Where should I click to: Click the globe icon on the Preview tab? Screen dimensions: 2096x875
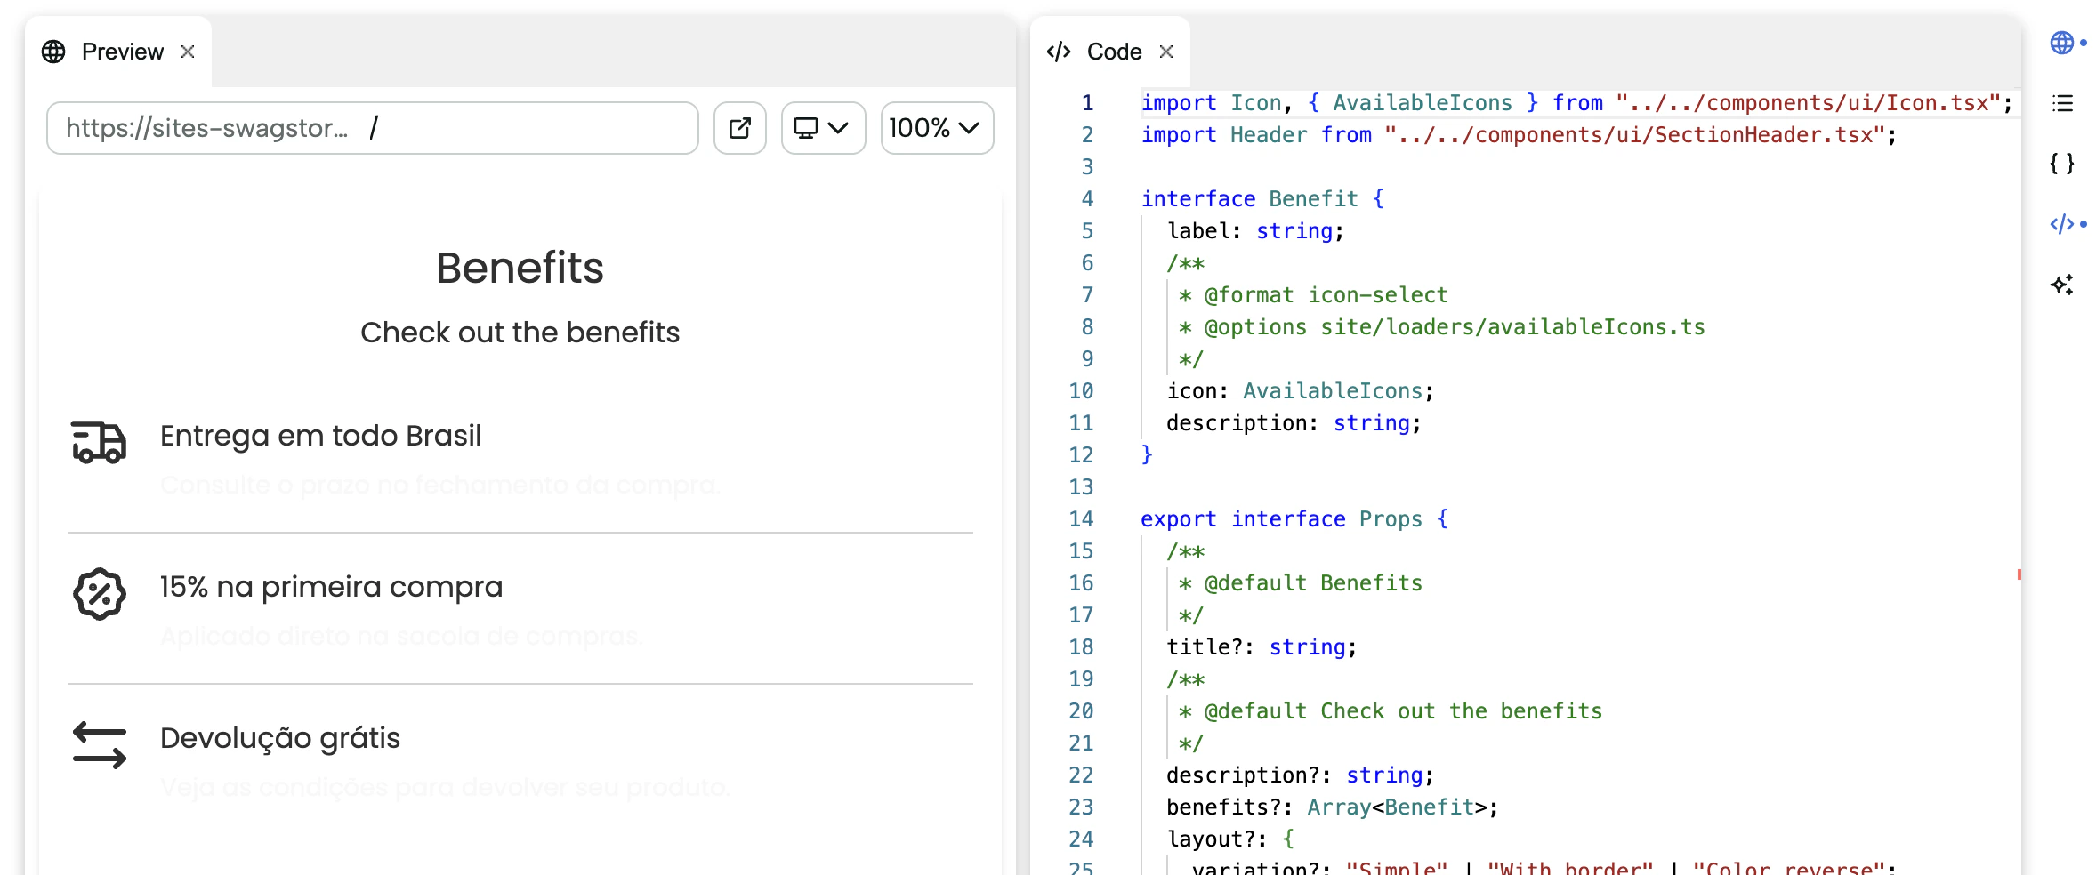click(53, 52)
